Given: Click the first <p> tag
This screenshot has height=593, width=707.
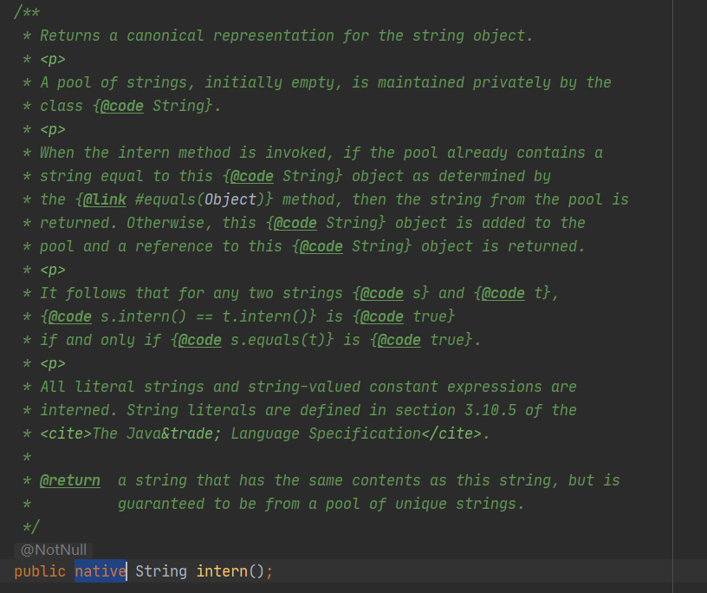Looking at the screenshot, I should tap(53, 59).
